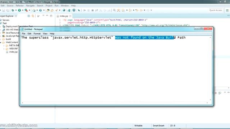230x129 pixels.
Task: Click the Disconnect debug icon
Action: pyautogui.click(x=97, y=10)
